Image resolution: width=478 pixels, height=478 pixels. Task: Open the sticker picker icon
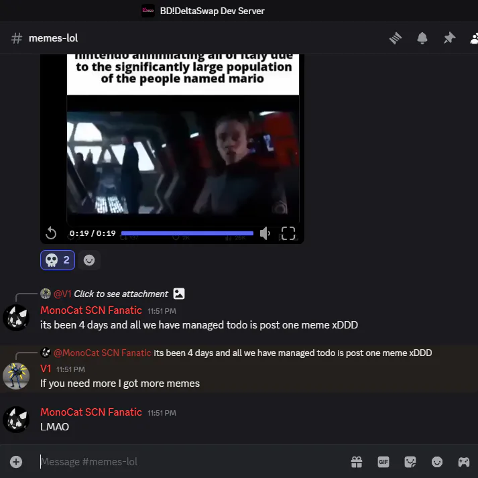coord(410,462)
